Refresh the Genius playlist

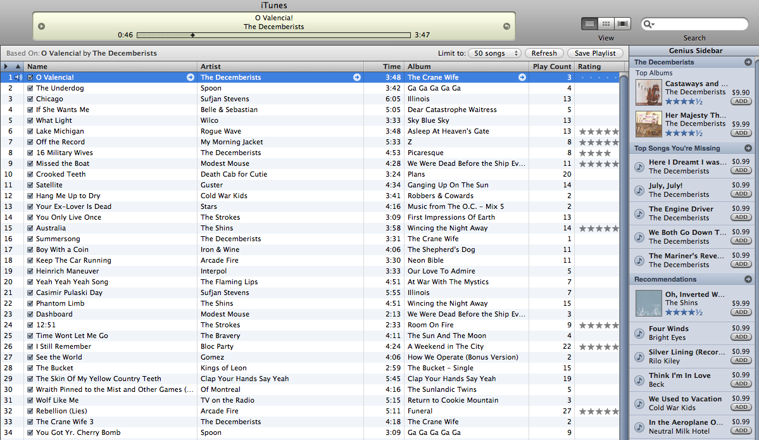544,53
